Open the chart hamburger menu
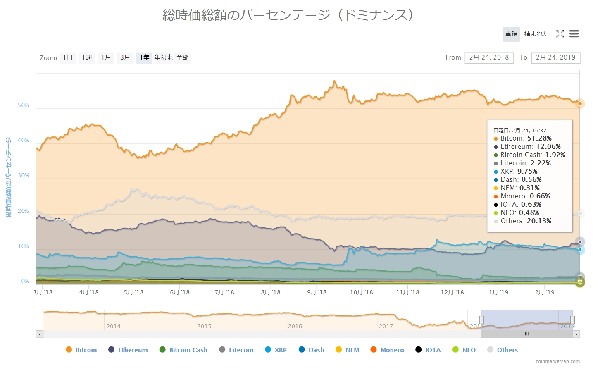The image size is (593, 370). (x=574, y=34)
